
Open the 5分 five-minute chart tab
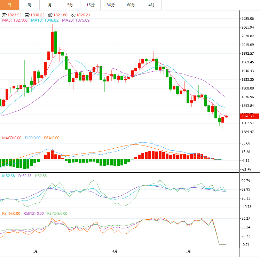pyautogui.click(x=70, y=5)
